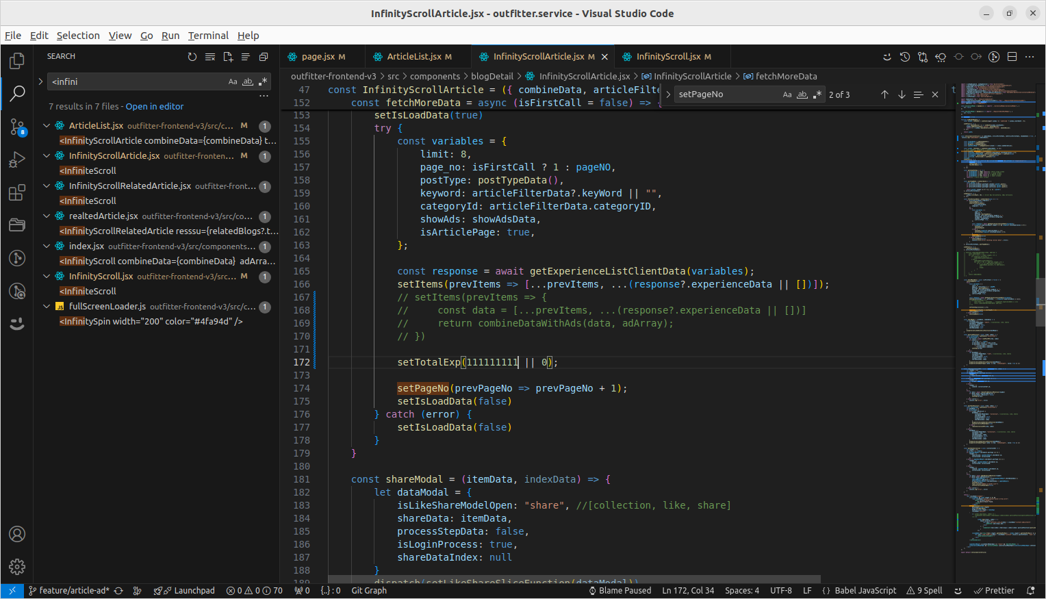Collapse InfinityScrollRelatedArticle.jsx result group
Image resolution: width=1046 pixels, height=599 pixels.
[x=47, y=186]
